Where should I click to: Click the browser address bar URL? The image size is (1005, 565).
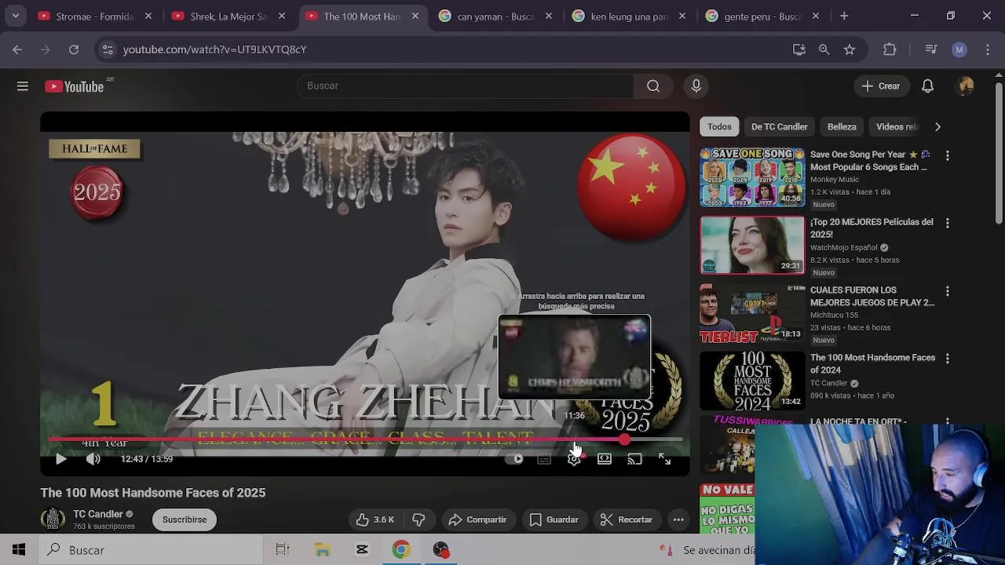click(214, 49)
